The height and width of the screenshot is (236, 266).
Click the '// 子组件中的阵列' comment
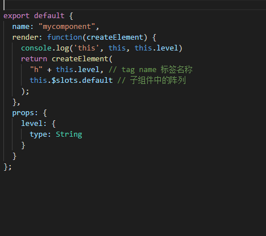(x=152, y=80)
